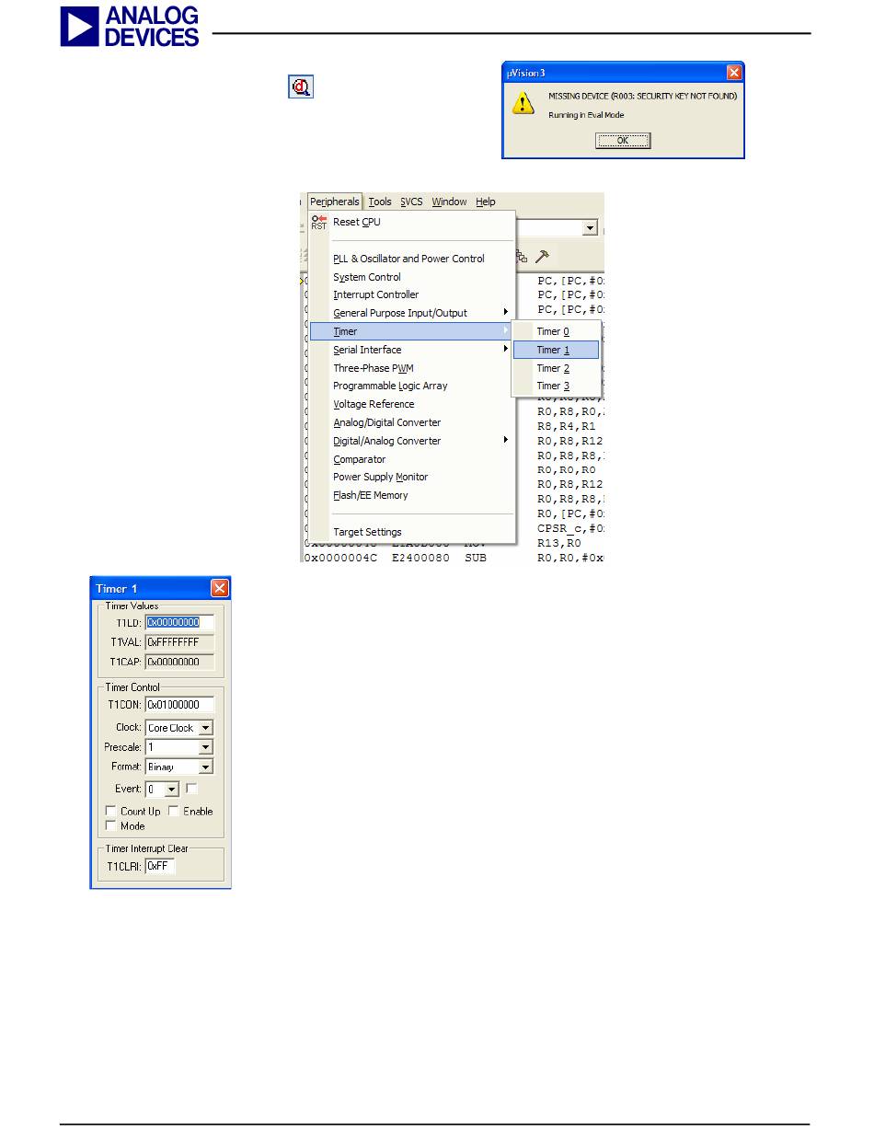Click the disassembly line 0x0000004C SUB
Screen dimensions: 874x1142
click(x=454, y=559)
